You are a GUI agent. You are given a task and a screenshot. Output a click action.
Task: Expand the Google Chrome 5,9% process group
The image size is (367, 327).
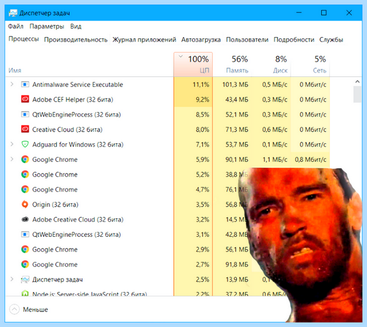[x=12, y=159]
